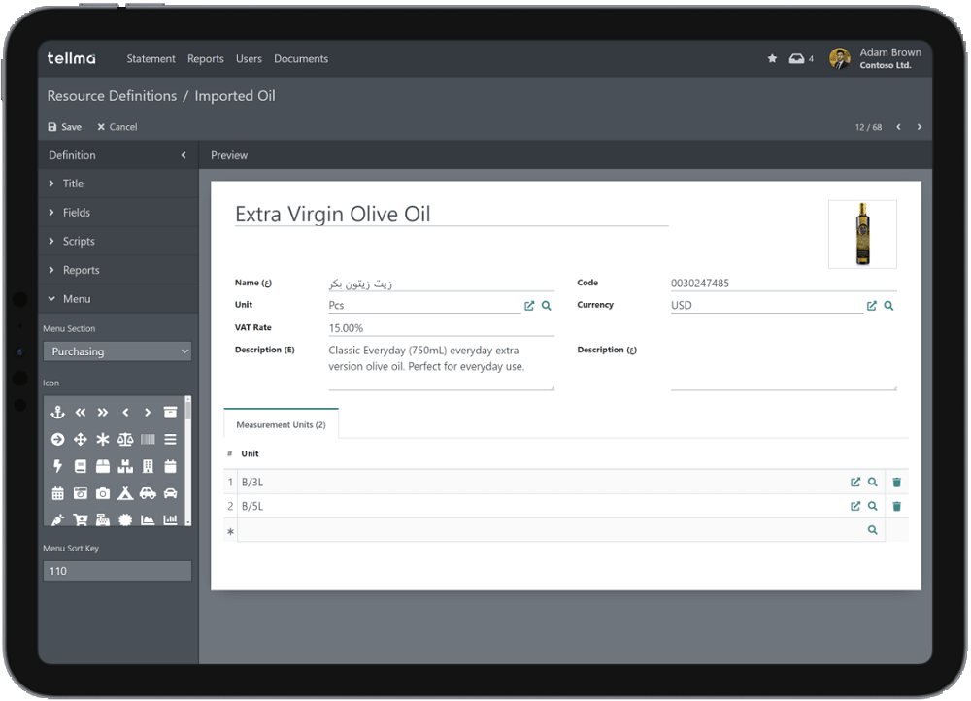The height and width of the screenshot is (701, 971).
Task: Click the VAT Rate field 15.00%
Action: tap(441, 328)
